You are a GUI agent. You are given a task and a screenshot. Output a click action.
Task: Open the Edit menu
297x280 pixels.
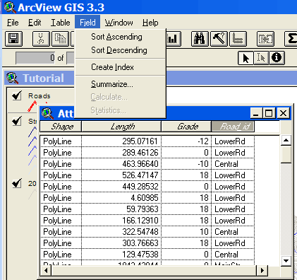pos(35,23)
